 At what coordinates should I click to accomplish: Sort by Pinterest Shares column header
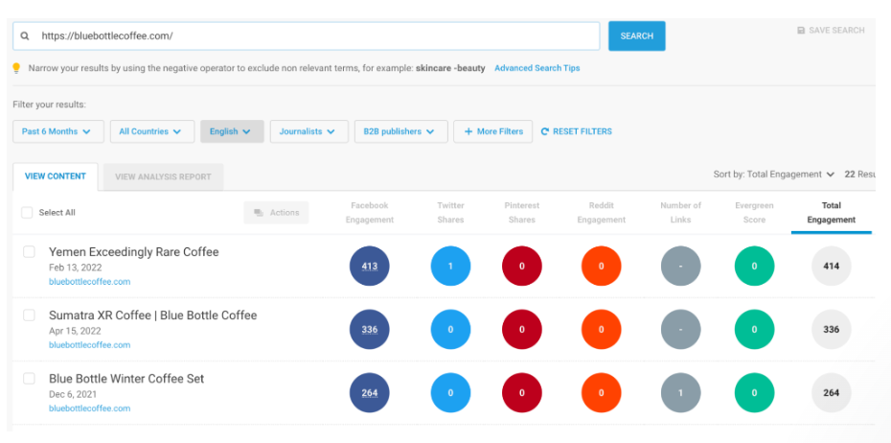click(521, 213)
